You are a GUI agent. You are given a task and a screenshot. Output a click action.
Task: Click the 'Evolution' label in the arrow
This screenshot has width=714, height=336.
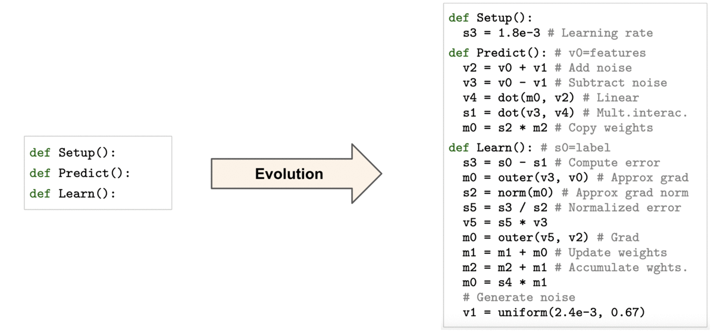[289, 174]
